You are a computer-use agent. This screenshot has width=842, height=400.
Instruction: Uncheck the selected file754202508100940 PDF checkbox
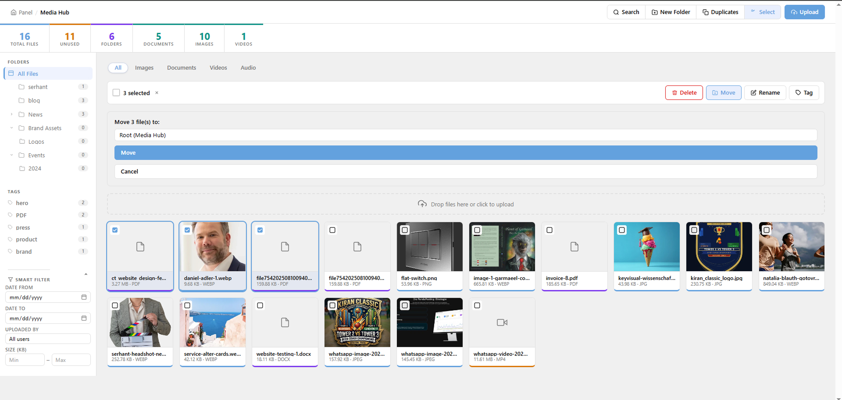pyautogui.click(x=260, y=230)
